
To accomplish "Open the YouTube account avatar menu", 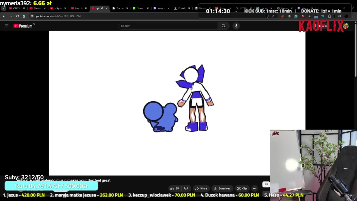I will click(x=346, y=26).
